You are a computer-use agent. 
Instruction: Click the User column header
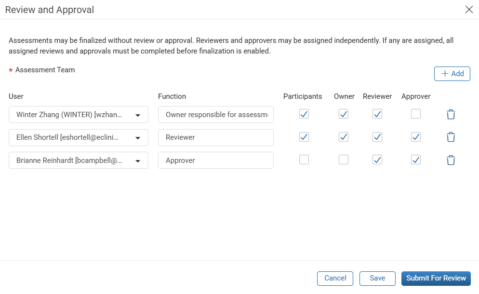coord(16,96)
